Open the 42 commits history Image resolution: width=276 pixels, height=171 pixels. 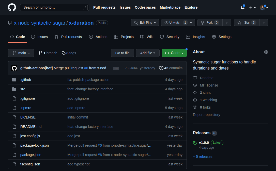pyautogui.click(x=171, y=68)
